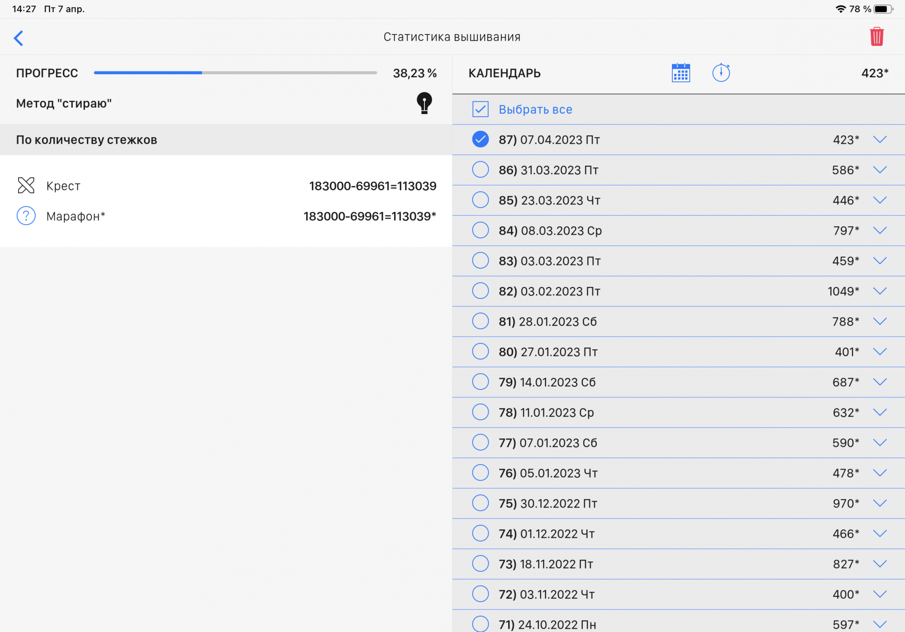The height and width of the screenshot is (632, 905).
Task: Open the calendar view icon
Action: click(681, 73)
